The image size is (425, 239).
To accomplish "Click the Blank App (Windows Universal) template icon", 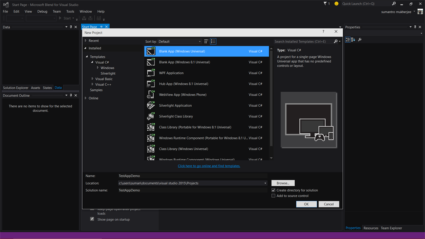I will (151, 51).
